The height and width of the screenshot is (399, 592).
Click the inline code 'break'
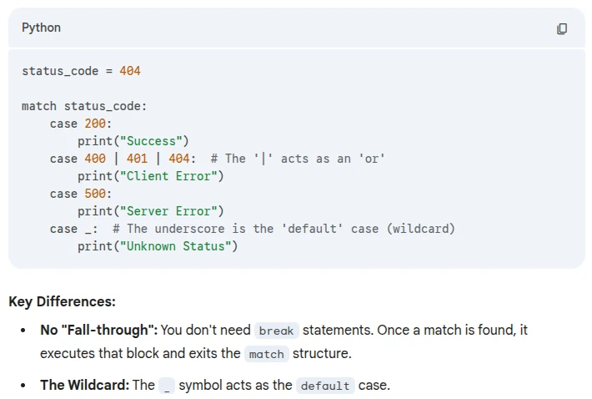coord(276,331)
